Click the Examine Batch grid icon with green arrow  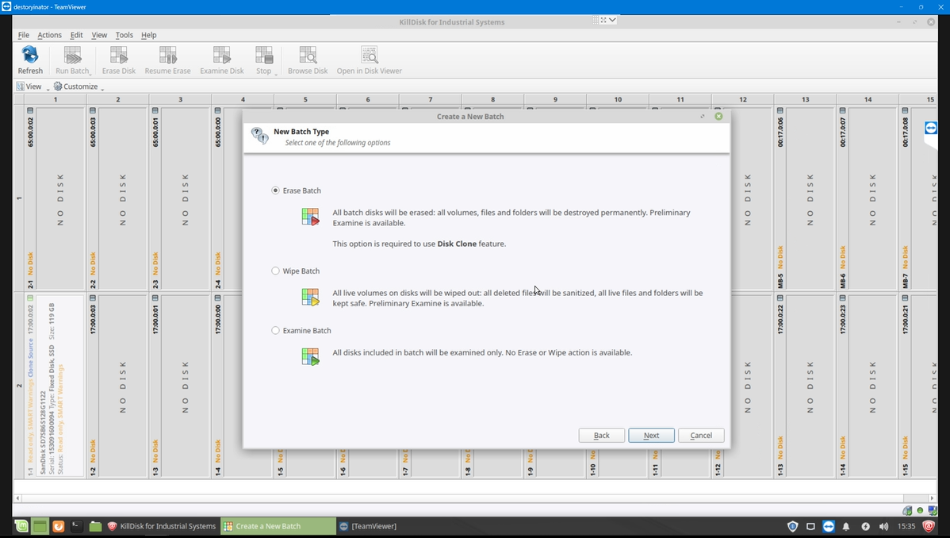click(310, 356)
